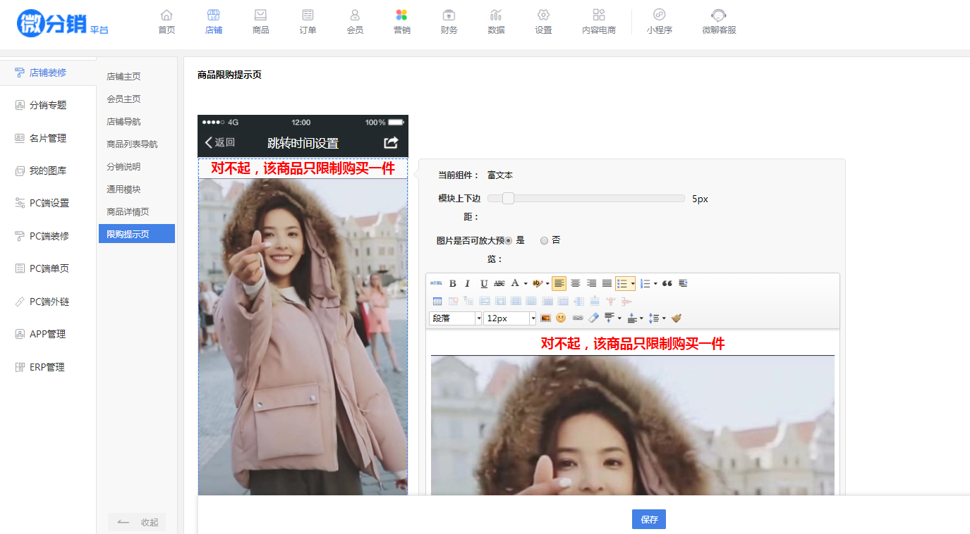
Task: Insert an image into the rich text
Action: click(545, 318)
